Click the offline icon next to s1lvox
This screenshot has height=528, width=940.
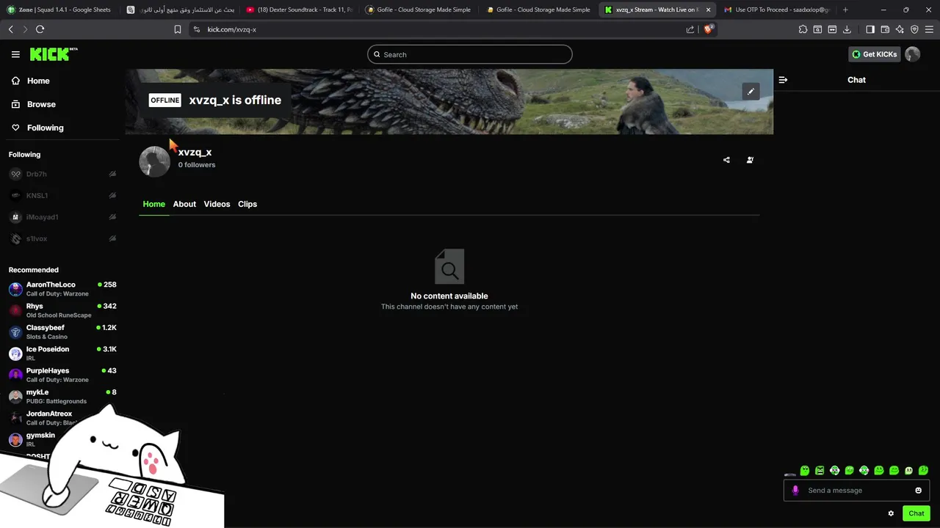(112, 239)
